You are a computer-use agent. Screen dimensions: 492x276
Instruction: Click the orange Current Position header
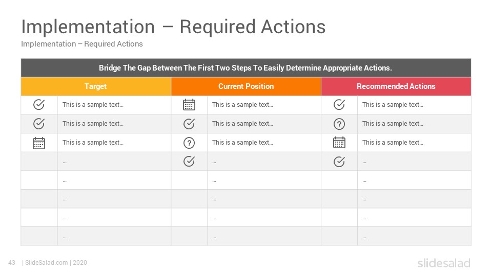point(246,86)
